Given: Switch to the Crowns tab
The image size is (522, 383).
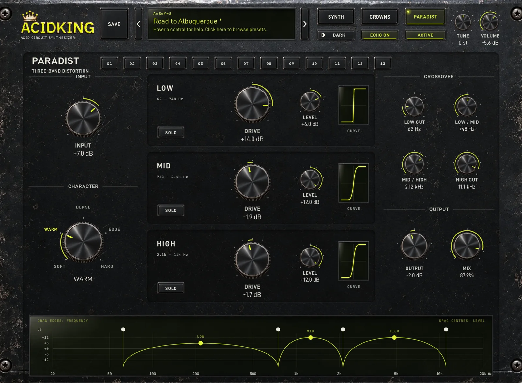Looking at the screenshot, I should point(380,17).
